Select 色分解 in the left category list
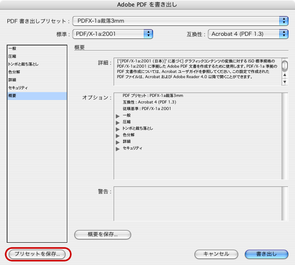Image resolution: width=295 pixels, height=265 pixels. (37, 72)
